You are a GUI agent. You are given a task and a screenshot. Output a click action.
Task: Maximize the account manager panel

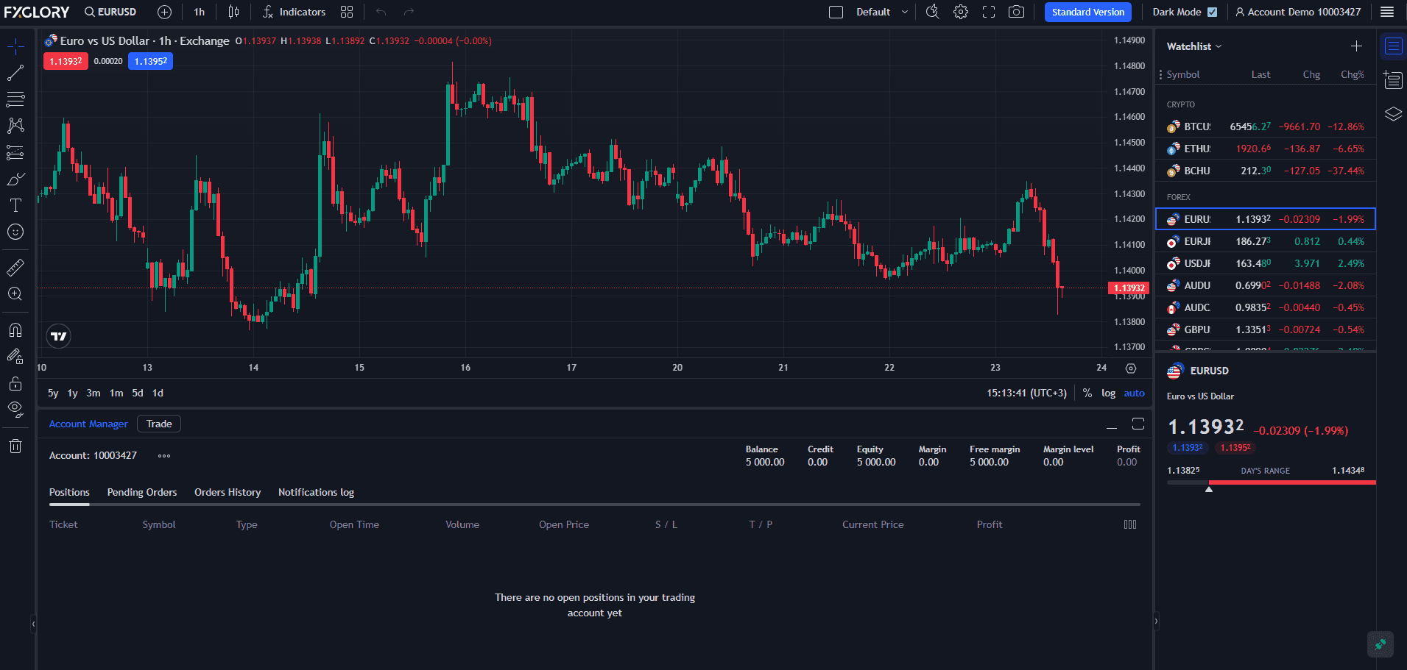1138,424
